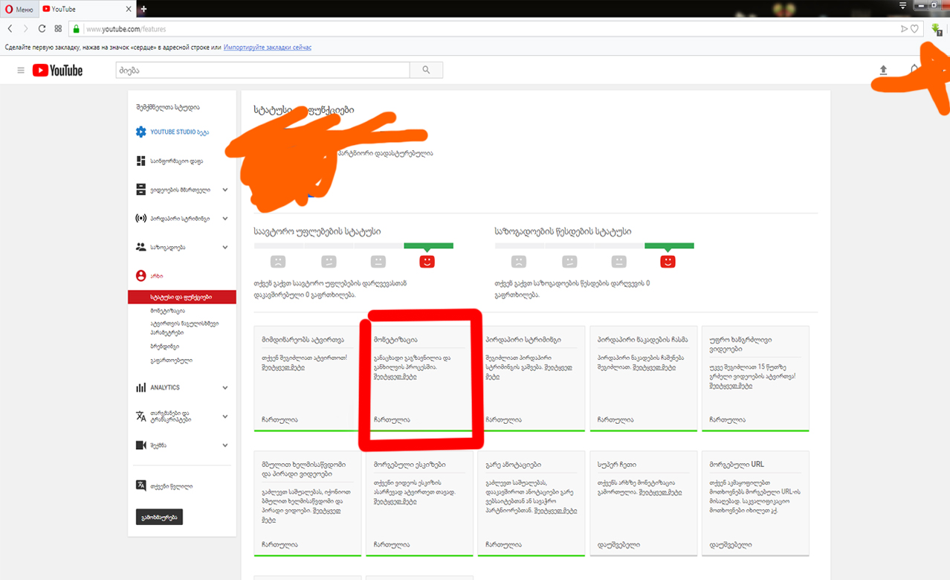Open YOUTUBE STUDIO beta gear link
The width and height of the screenshot is (950, 580).
[x=172, y=132]
